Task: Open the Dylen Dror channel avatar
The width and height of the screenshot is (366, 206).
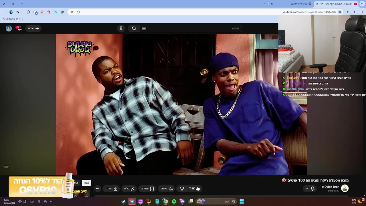Action: pos(345,188)
